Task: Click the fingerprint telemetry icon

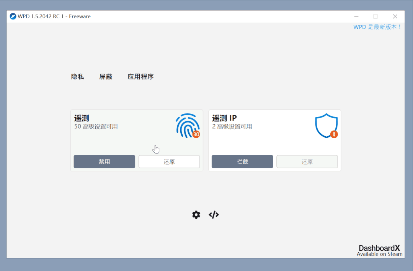Action: click(188, 126)
